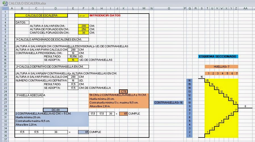Click the Excel file icon beside CALCULO ESCALERA.xlsx
Image resolution: width=255 pixels, height=142 pixels.
click(5, 3)
